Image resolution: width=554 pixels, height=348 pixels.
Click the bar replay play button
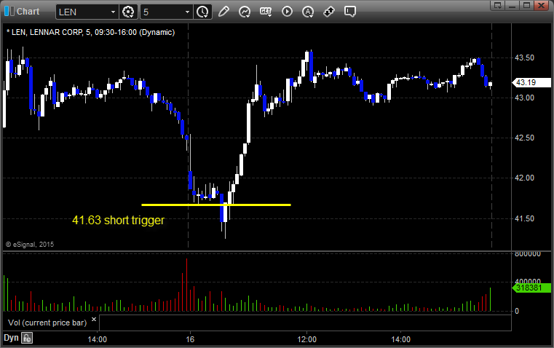287,12
